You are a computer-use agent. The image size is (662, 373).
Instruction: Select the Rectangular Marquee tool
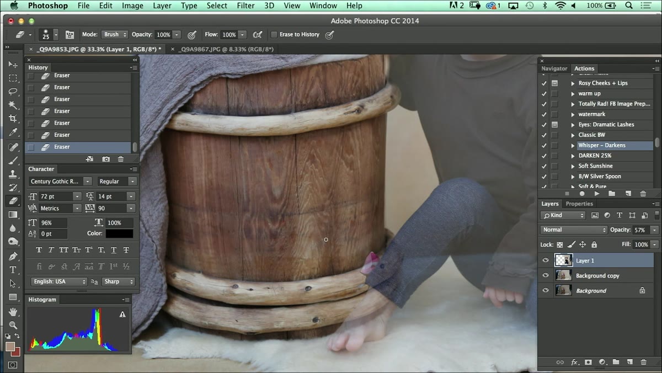pos(13,78)
